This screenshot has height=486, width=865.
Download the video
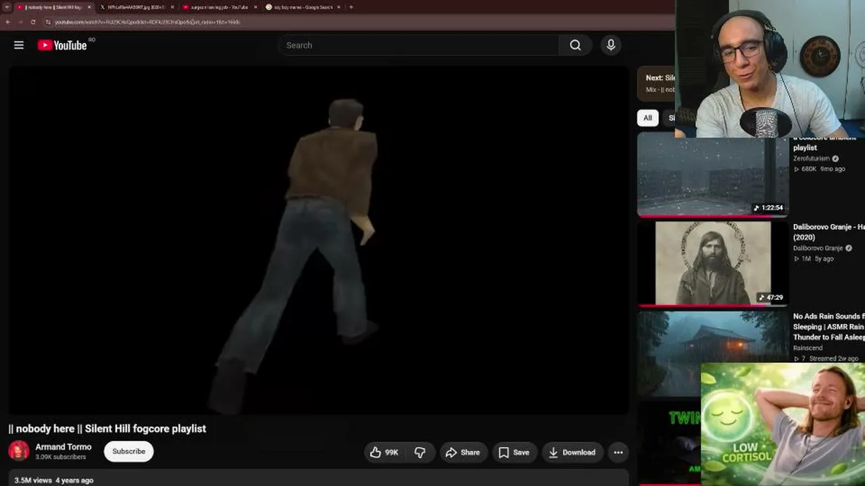point(572,452)
